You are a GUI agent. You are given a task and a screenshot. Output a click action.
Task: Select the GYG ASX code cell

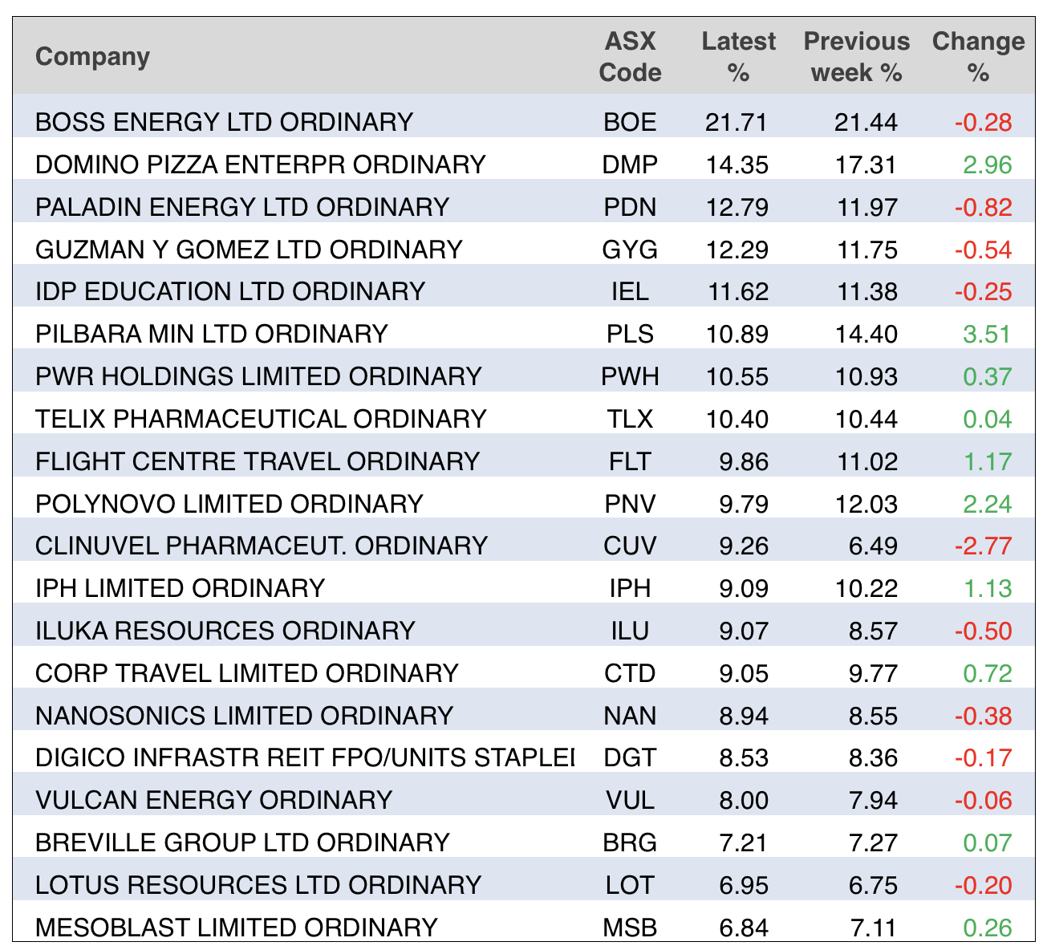(630, 250)
